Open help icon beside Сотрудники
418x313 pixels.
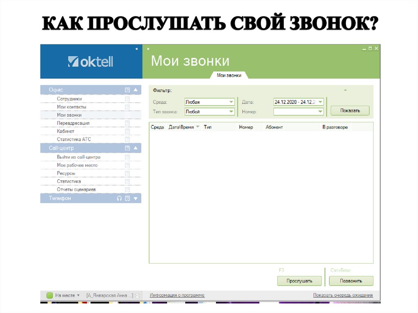pyautogui.click(x=127, y=99)
